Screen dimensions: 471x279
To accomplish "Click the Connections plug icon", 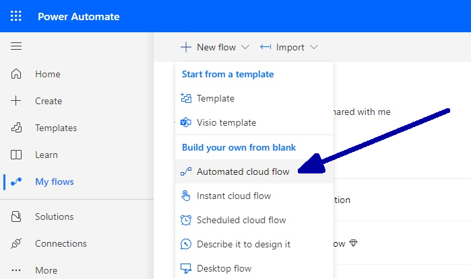I will click(16, 243).
